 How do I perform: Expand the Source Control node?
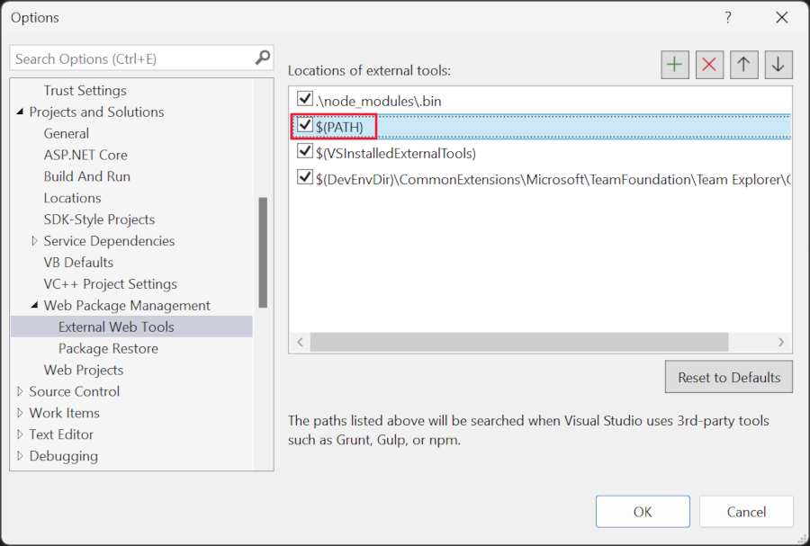click(20, 391)
